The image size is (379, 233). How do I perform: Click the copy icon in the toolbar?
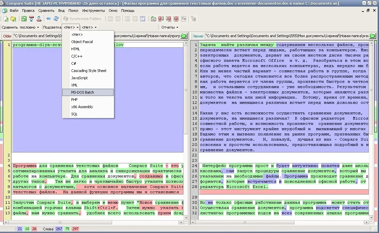135,19
